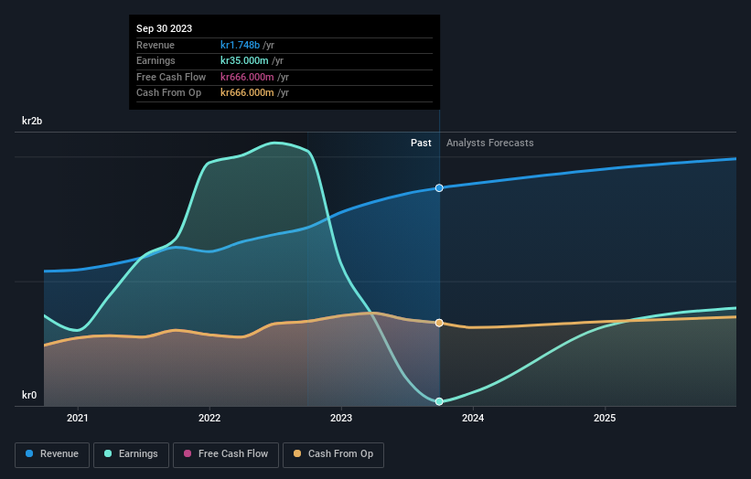Click the pink kr666.000m Free Cash Flow value

click(247, 77)
